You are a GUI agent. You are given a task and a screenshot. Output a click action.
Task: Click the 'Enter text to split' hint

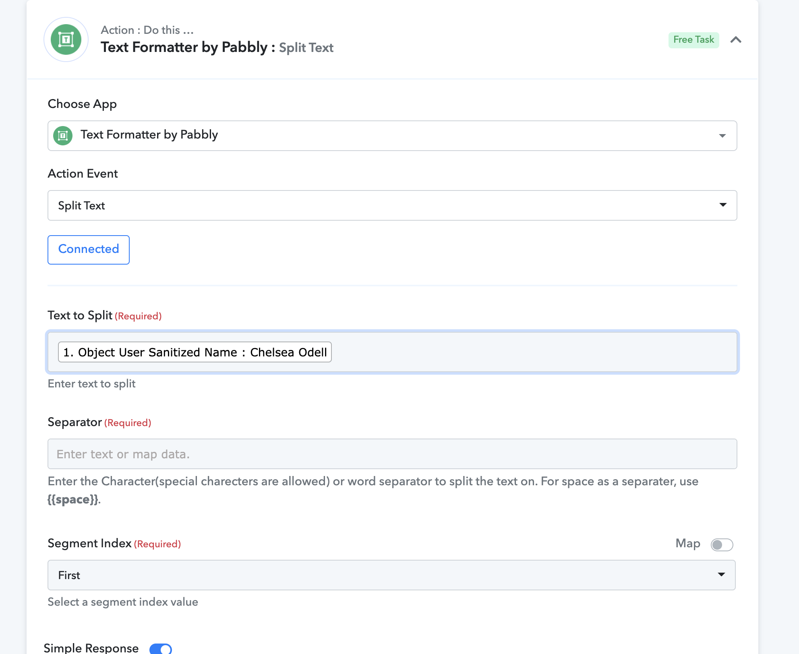91,384
